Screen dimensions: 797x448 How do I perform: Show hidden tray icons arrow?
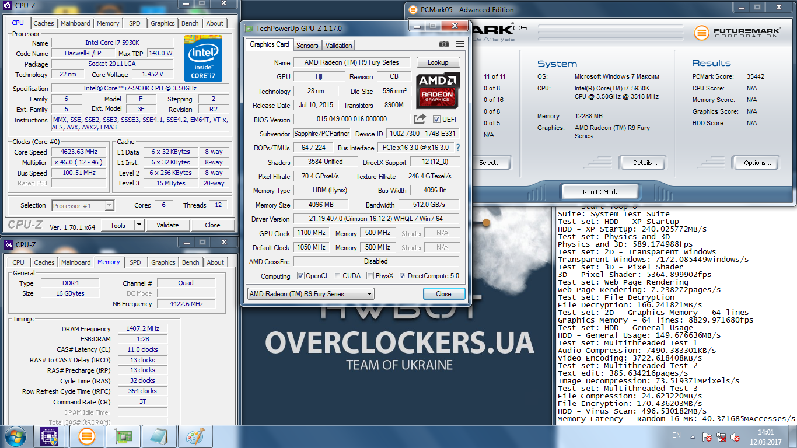691,436
